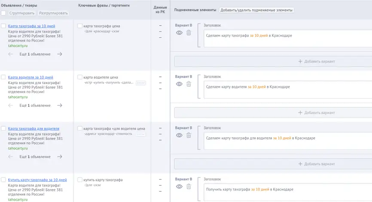Click the 'Объявления / тизеры' column header

pyautogui.click(x=19, y=6)
